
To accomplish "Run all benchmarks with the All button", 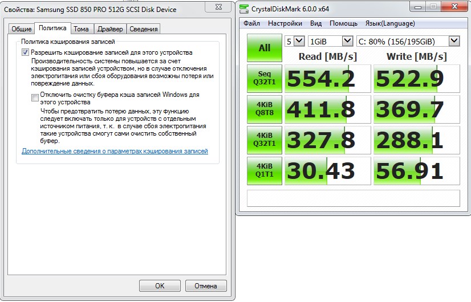I will coord(265,48).
